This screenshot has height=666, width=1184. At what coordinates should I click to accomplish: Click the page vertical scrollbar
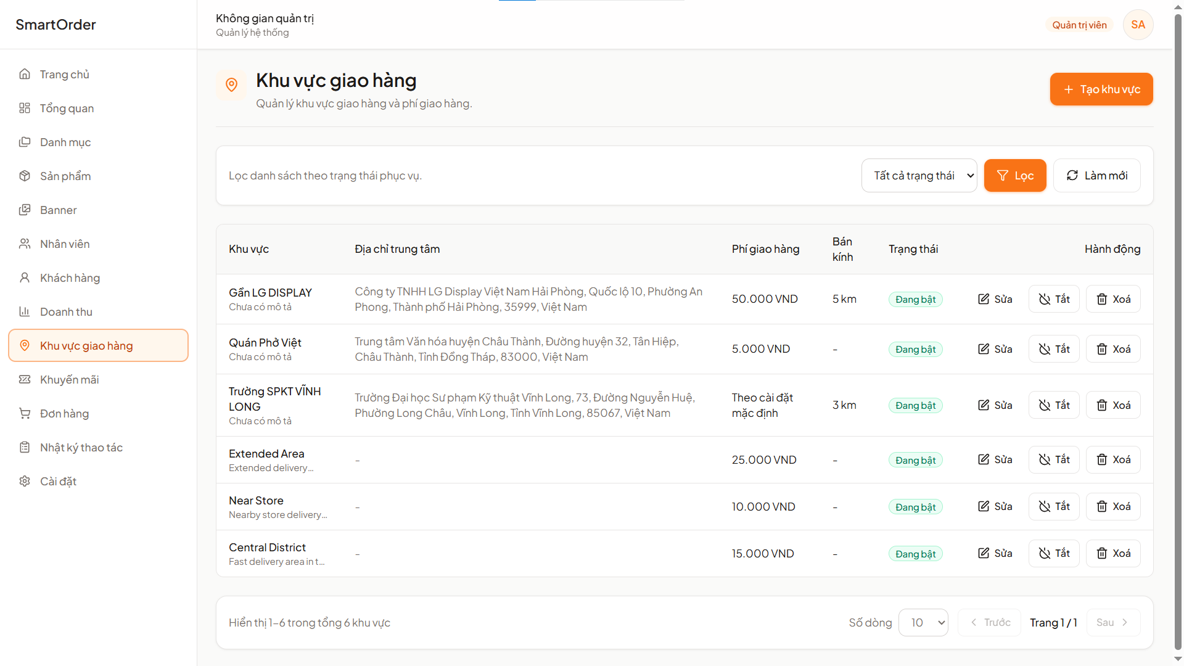(1178, 333)
